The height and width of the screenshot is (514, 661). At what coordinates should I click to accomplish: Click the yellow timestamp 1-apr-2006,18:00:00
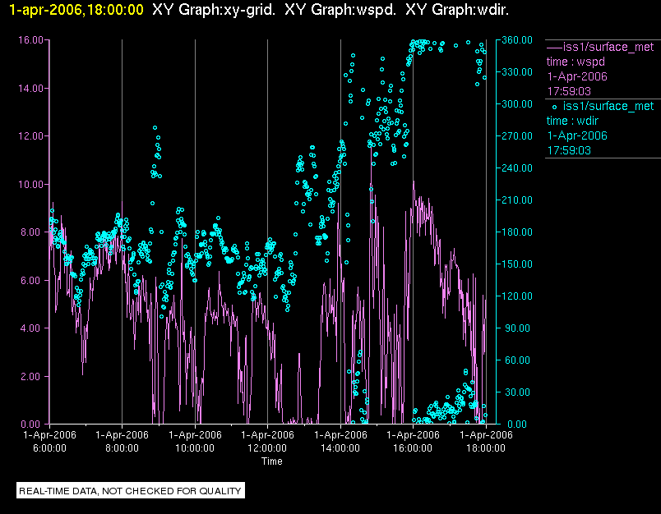(x=76, y=10)
